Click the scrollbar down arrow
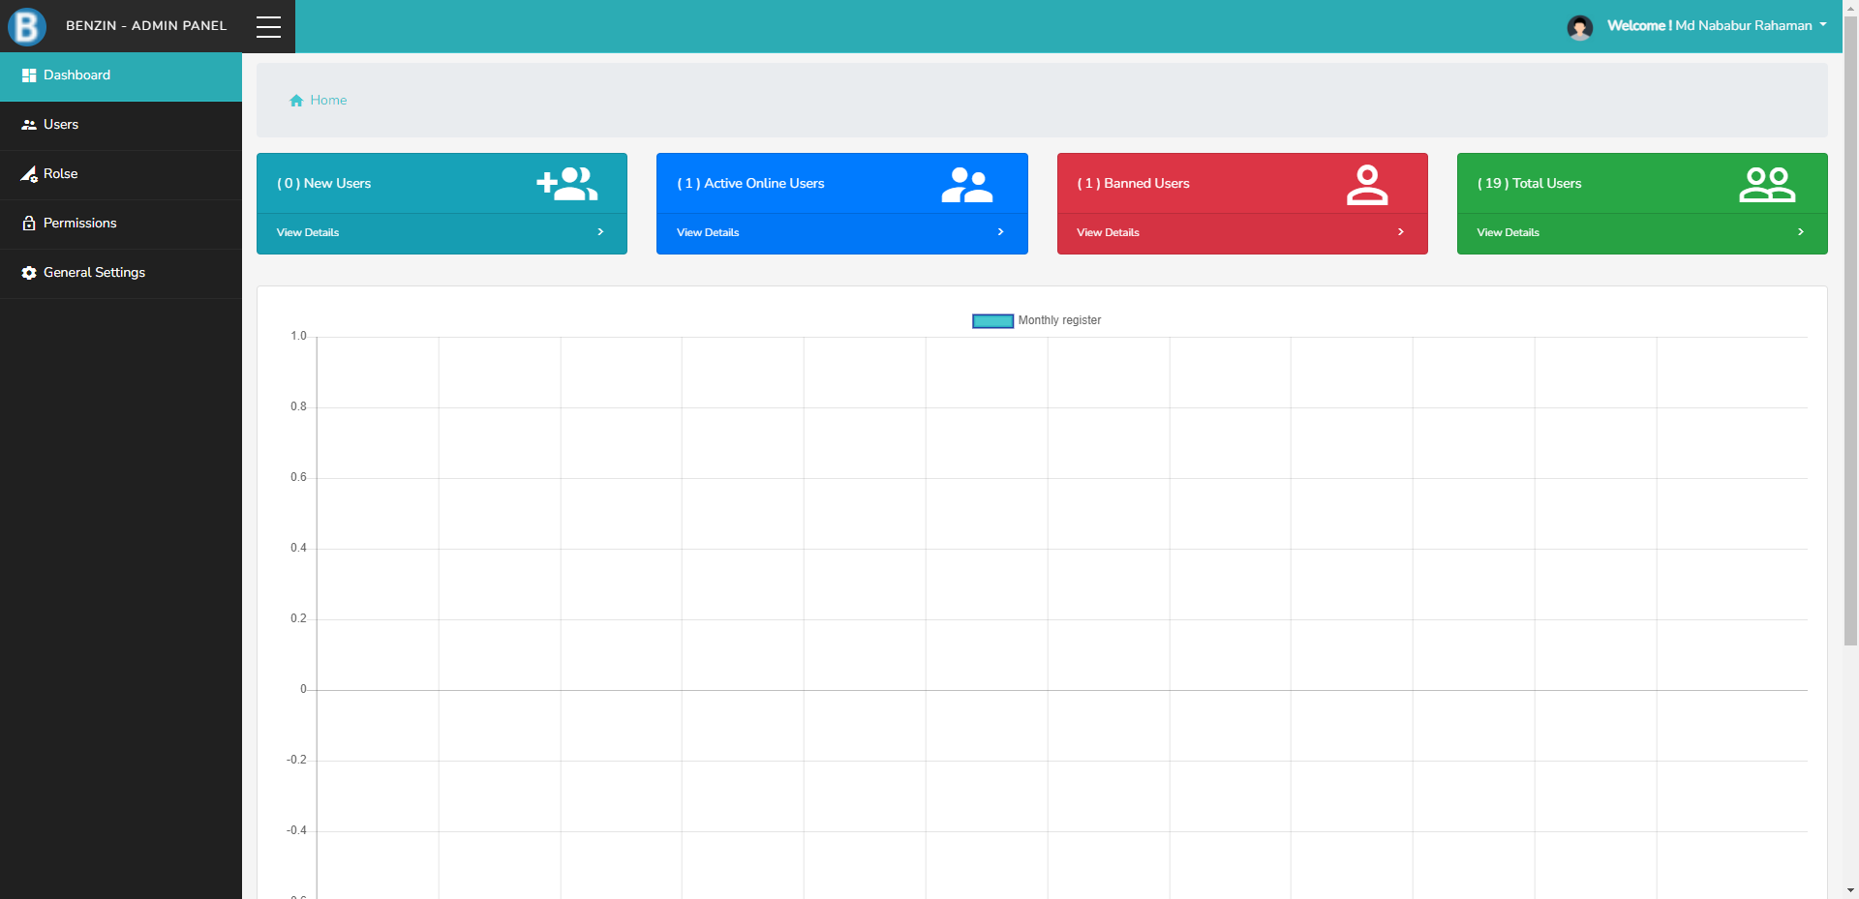Viewport: 1859px width, 899px height. click(x=1850, y=890)
